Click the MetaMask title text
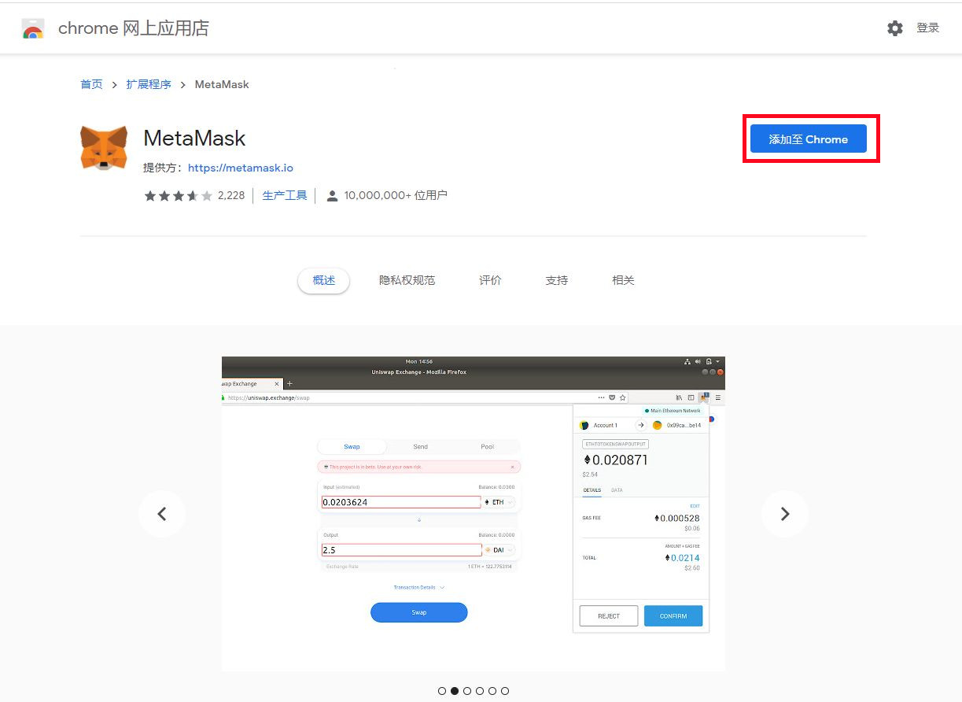Screen dimensions: 962x702 194,139
